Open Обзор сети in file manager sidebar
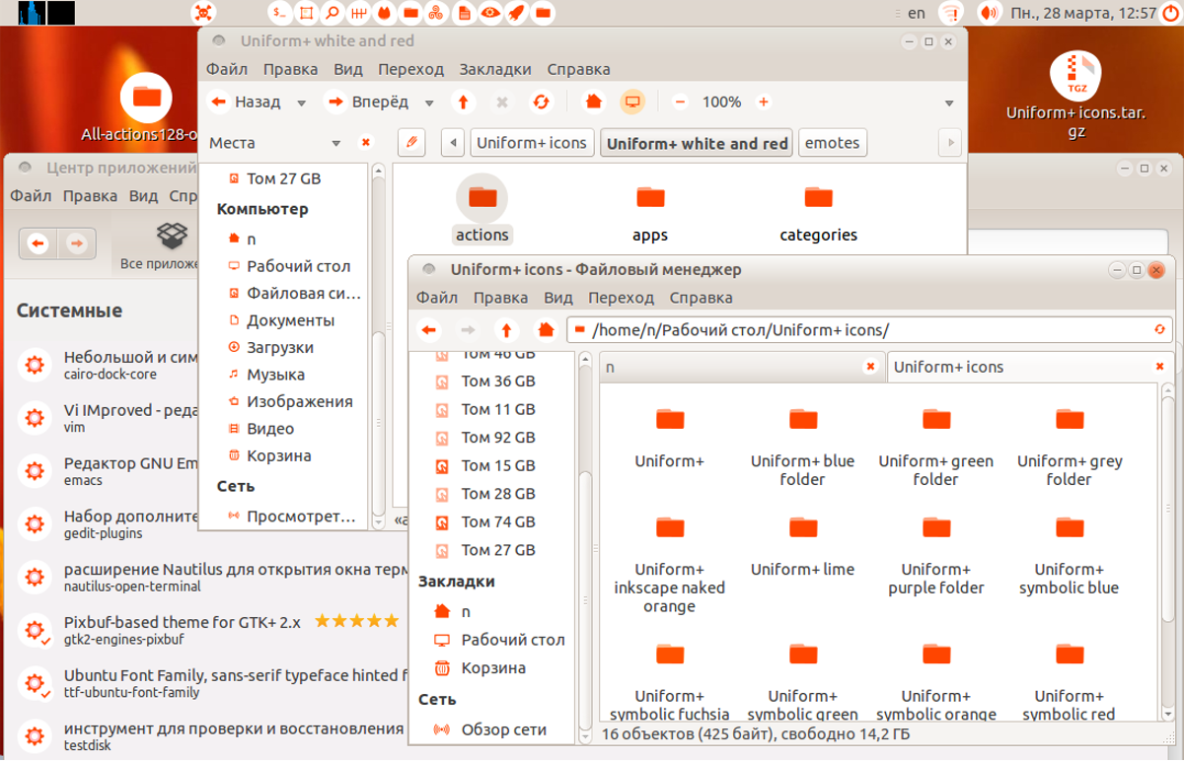This screenshot has width=1184, height=761. pyautogui.click(x=504, y=729)
